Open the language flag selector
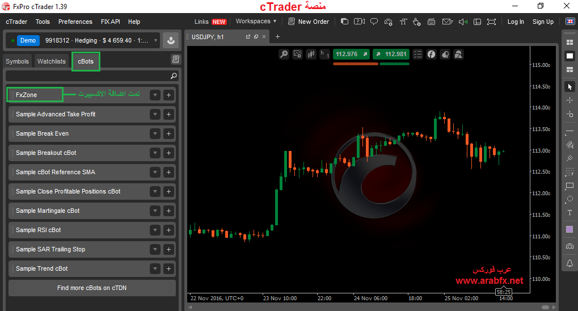 (570, 22)
